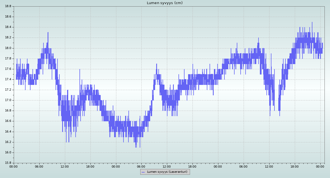Click the highest data peak near 18.5

[312, 23]
